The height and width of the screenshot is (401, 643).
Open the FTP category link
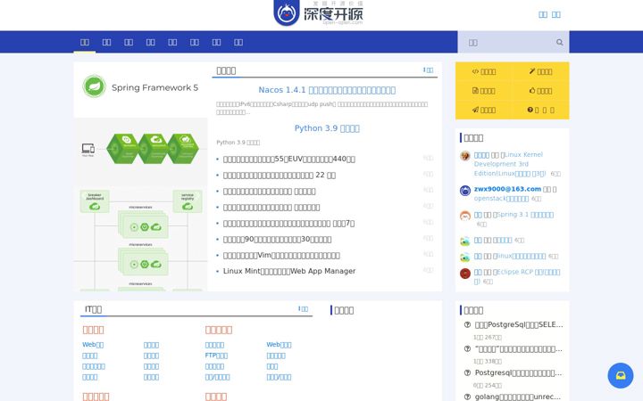coord(216,356)
